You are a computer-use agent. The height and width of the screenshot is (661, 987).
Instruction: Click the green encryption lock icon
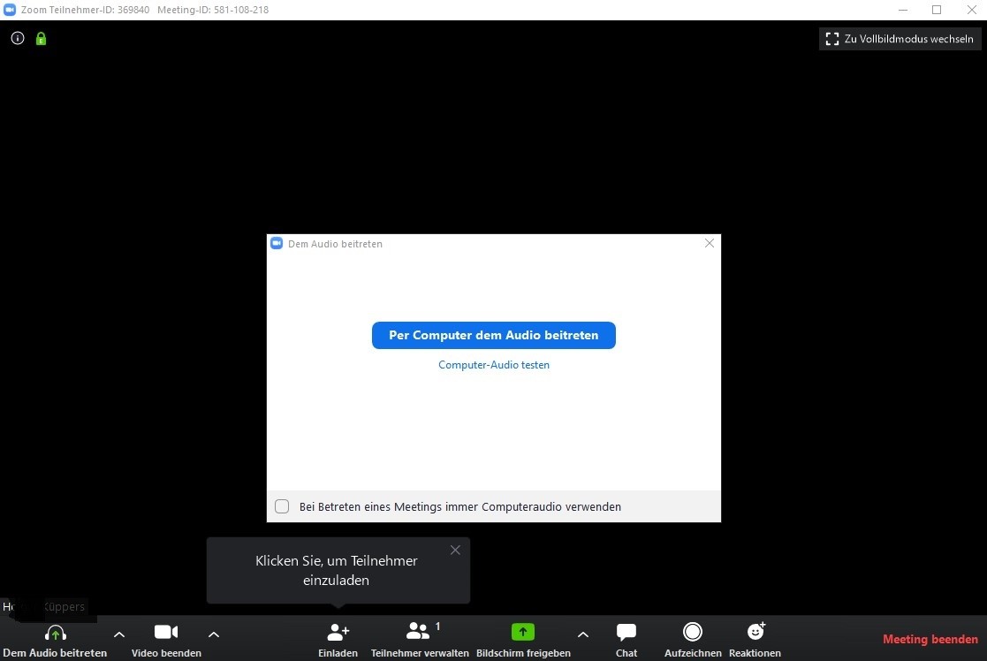pyautogui.click(x=41, y=38)
